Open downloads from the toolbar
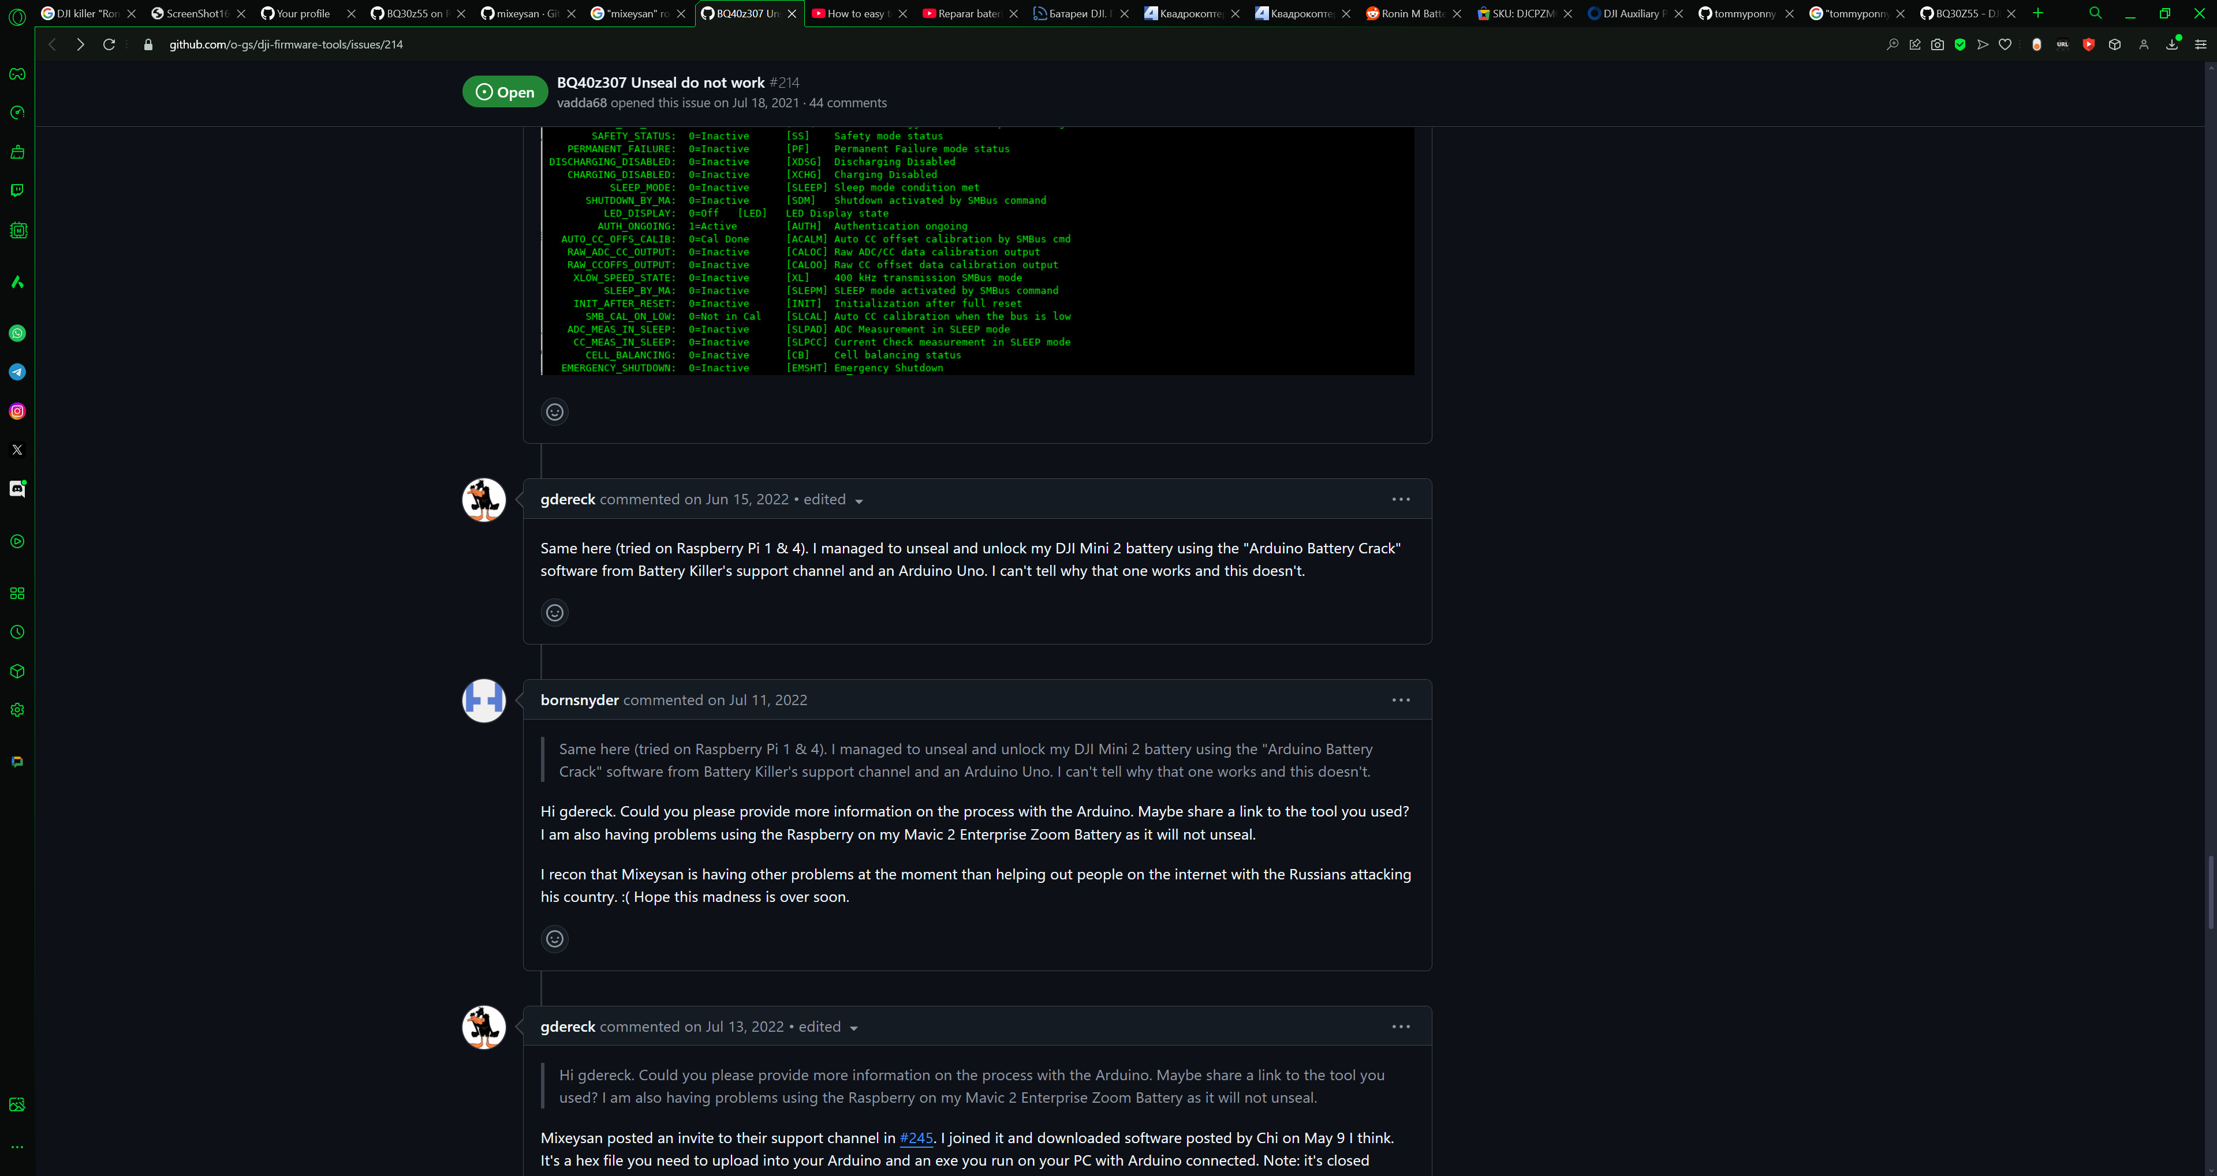 2172,45
